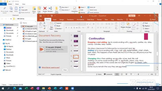Open Microsoft Edge from the taskbar
The height and width of the screenshot is (91, 162).
click(14, 88)
